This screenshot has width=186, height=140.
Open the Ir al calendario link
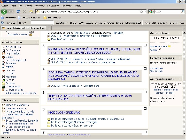(x=156, y=68)
